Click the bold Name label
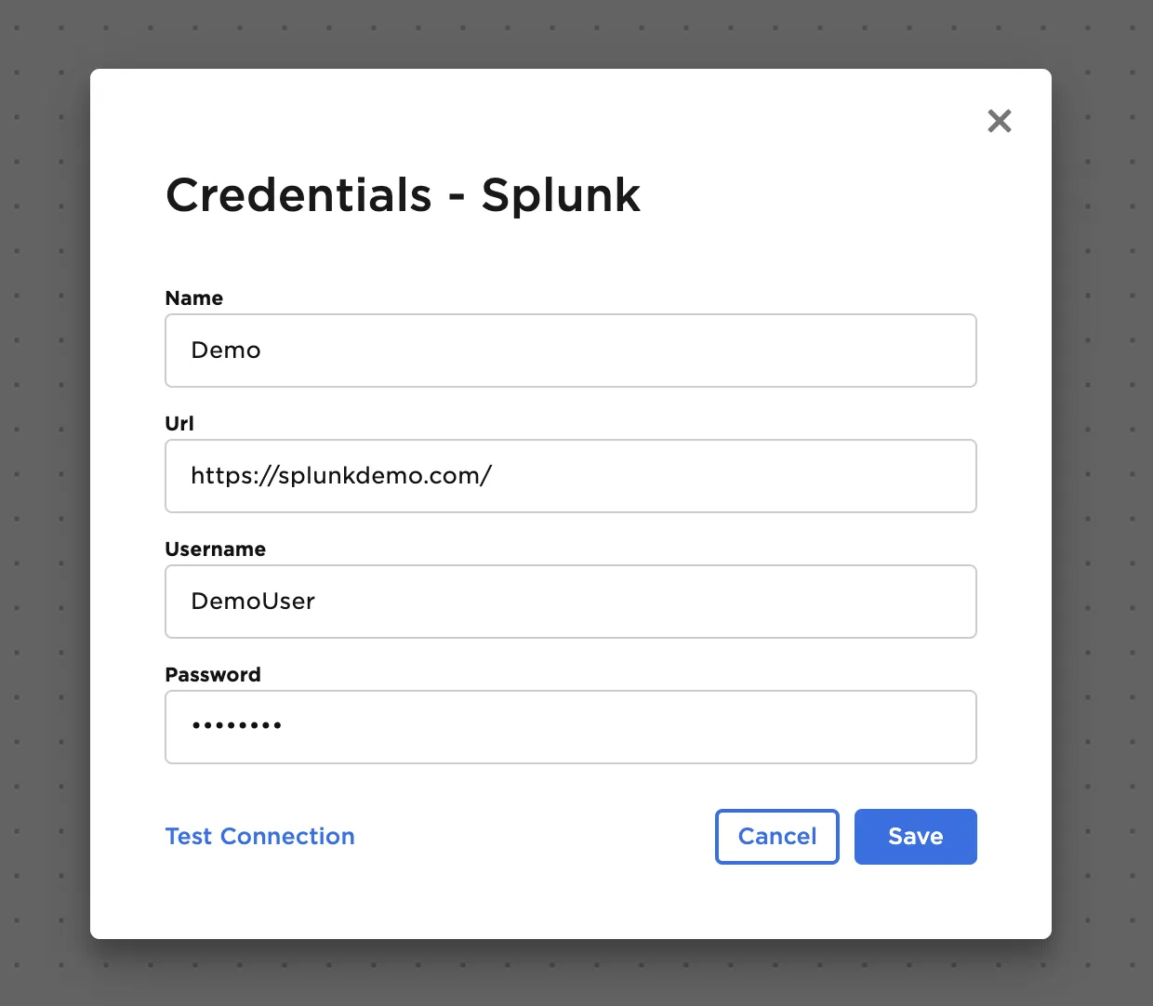This screenshot has height=1006, width=1153. click(x=194, y=298)
